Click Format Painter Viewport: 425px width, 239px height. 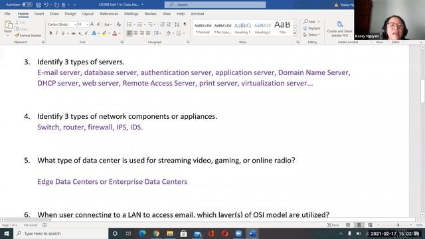pos(28,35)
